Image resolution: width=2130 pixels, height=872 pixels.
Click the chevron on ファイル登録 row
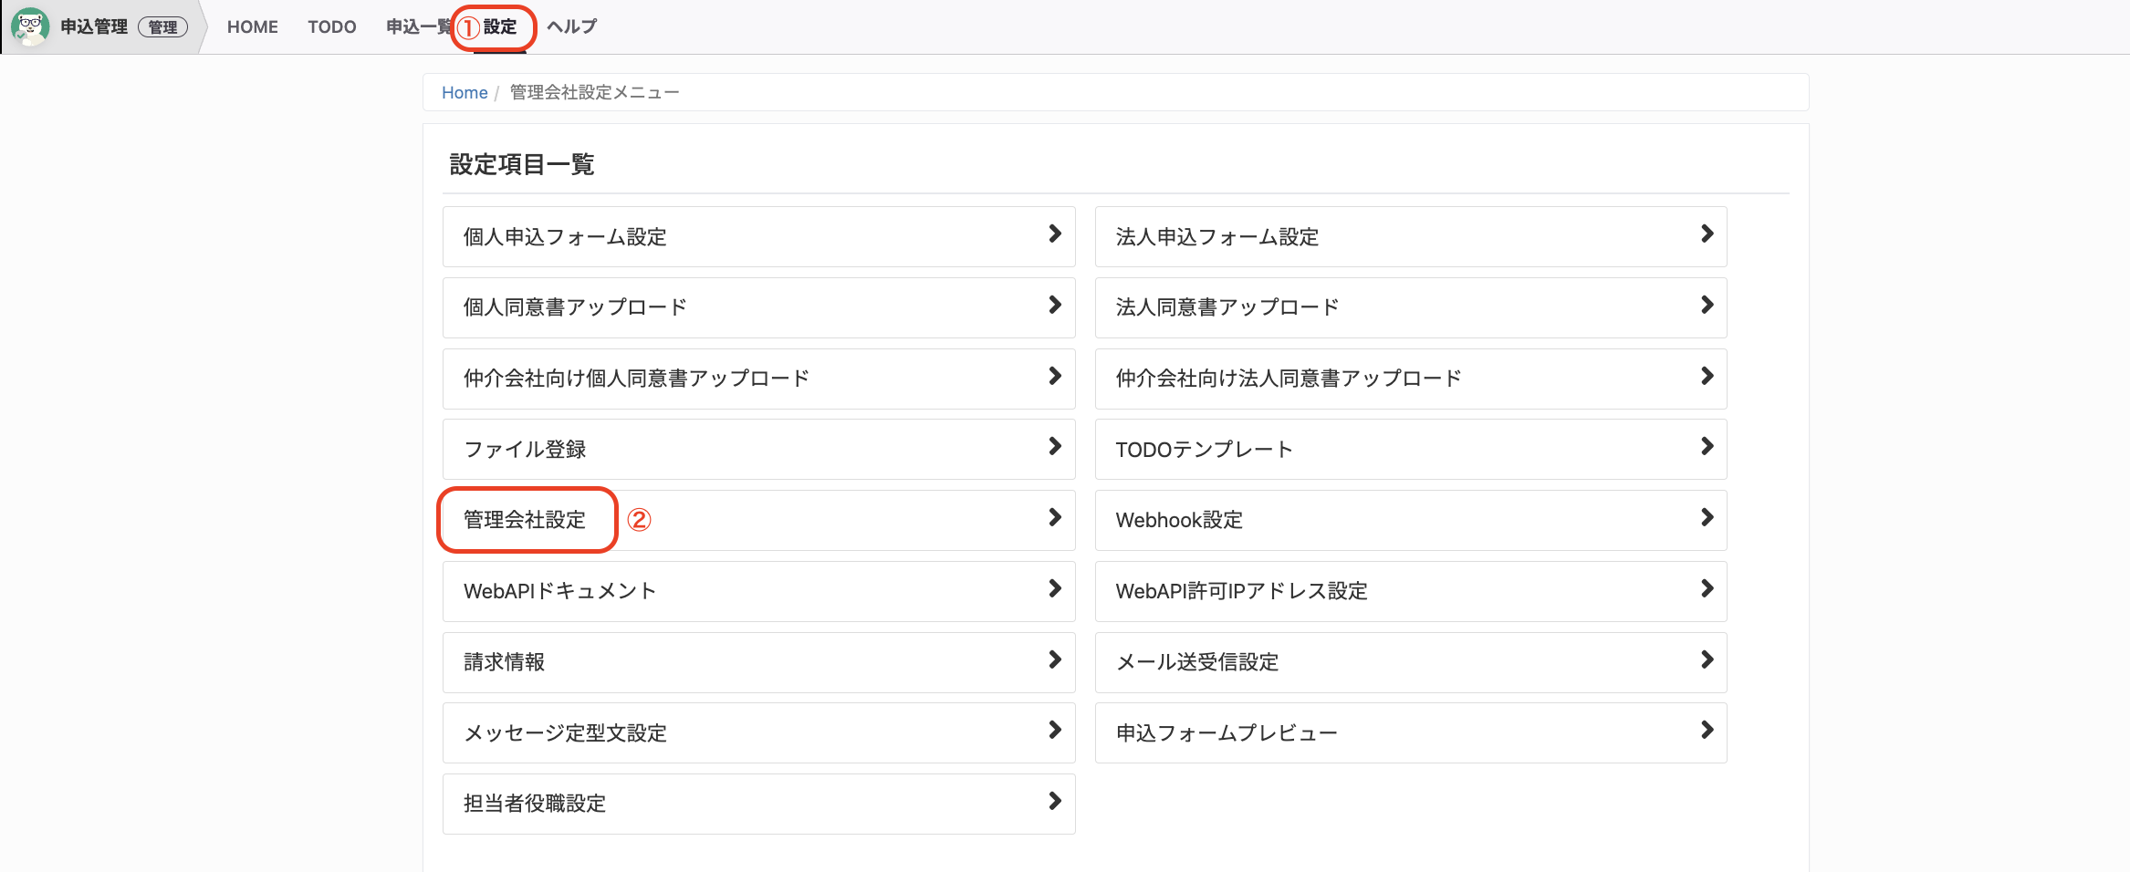pos(1055,447)
